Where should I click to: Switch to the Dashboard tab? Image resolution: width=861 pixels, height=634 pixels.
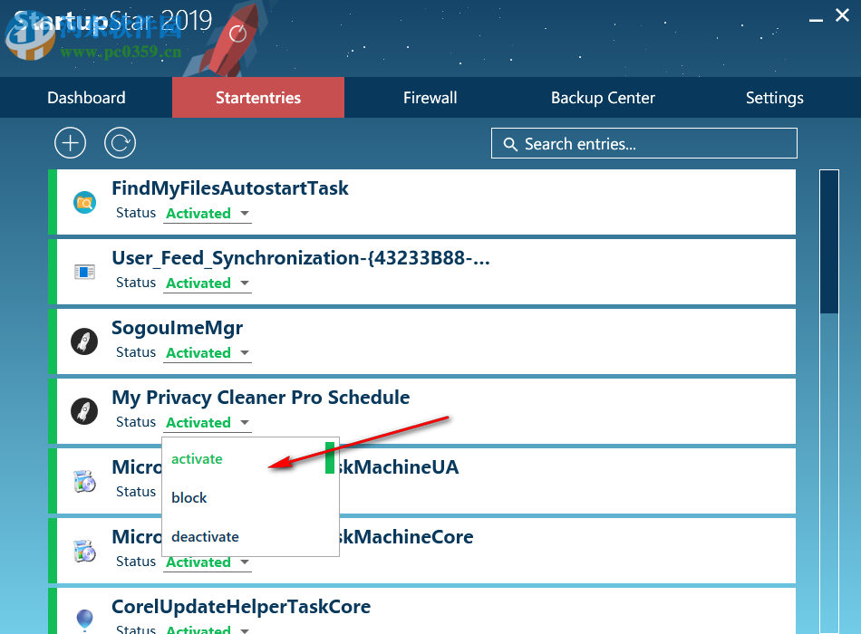tap(86, 98)
